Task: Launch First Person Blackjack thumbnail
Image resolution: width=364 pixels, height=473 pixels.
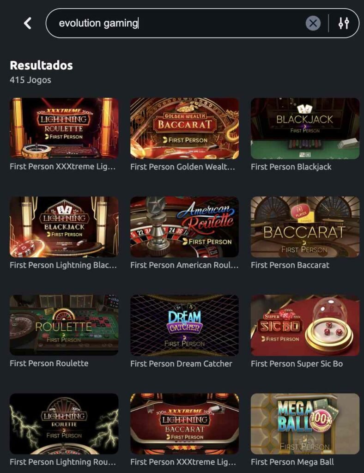Action: pos(305,128)
